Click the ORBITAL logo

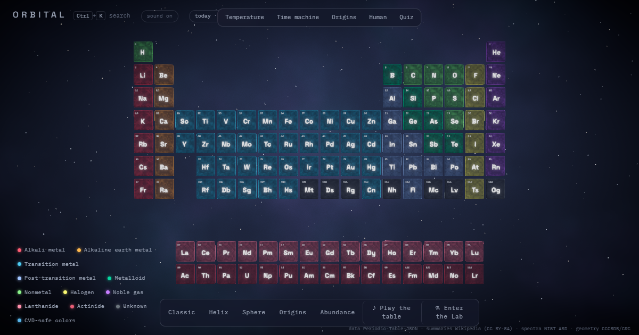point(39,15)
